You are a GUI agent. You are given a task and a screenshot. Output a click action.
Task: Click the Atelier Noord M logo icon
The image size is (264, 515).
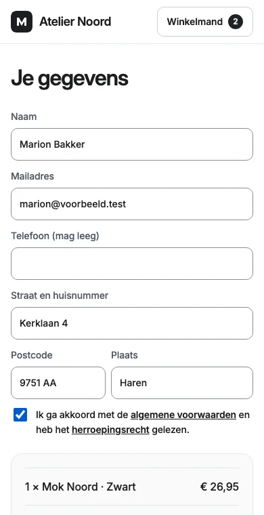coord(22,22)
